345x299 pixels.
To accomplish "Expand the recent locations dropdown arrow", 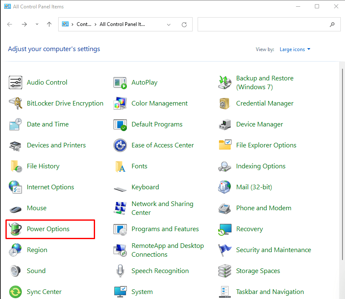I will [x=37, y=25].
